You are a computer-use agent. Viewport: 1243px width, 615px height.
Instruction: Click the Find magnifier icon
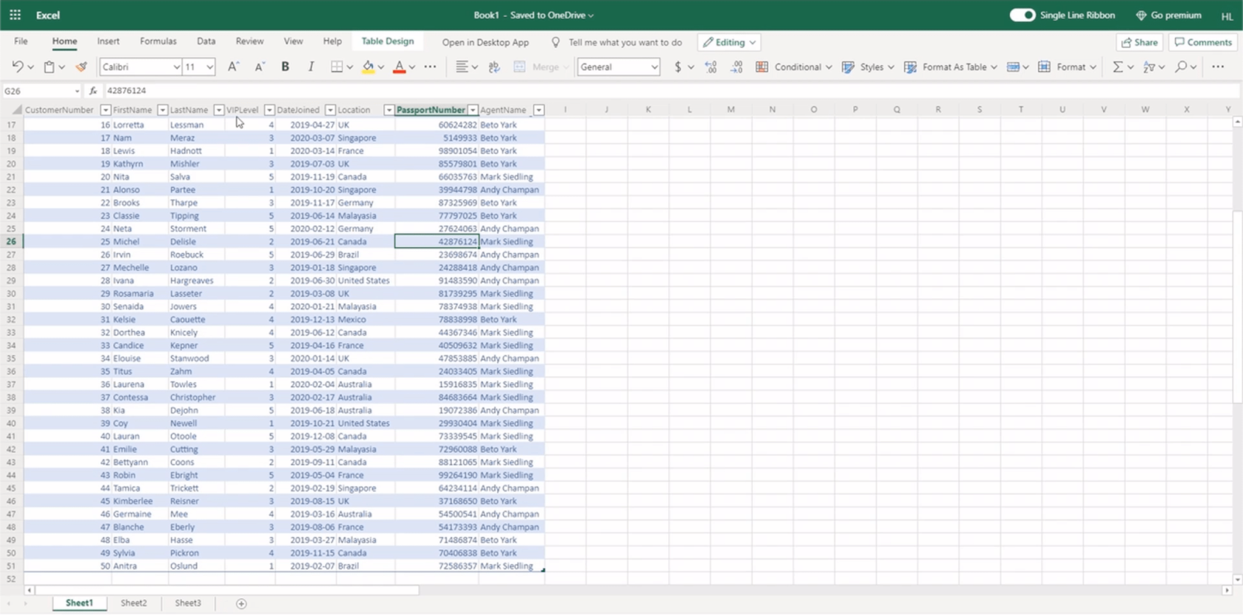pyautogui.click(x=1181, y=67)
